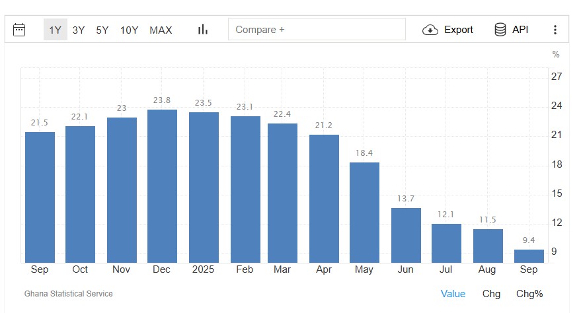Switch to Chg% display mode
581x313 pixels.
pyautogui.click(x=529, y=294)
